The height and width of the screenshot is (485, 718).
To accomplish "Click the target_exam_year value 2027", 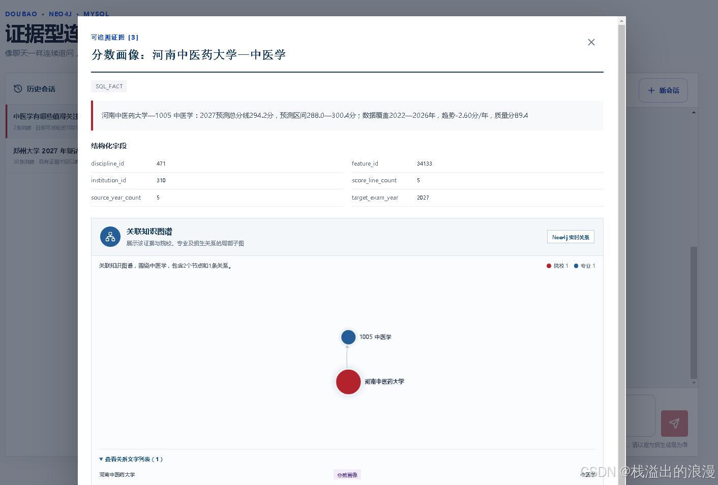I will pyautogui.click(x=423, y=198).
